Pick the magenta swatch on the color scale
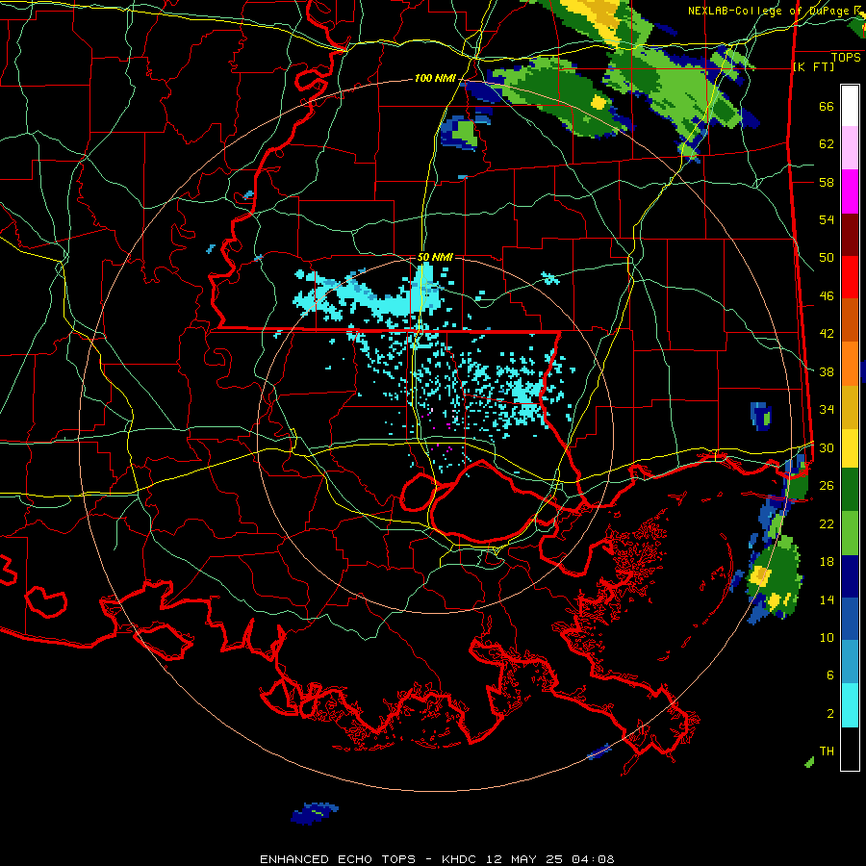The height and width of the screenshot is (866, 866). point(850,191)
